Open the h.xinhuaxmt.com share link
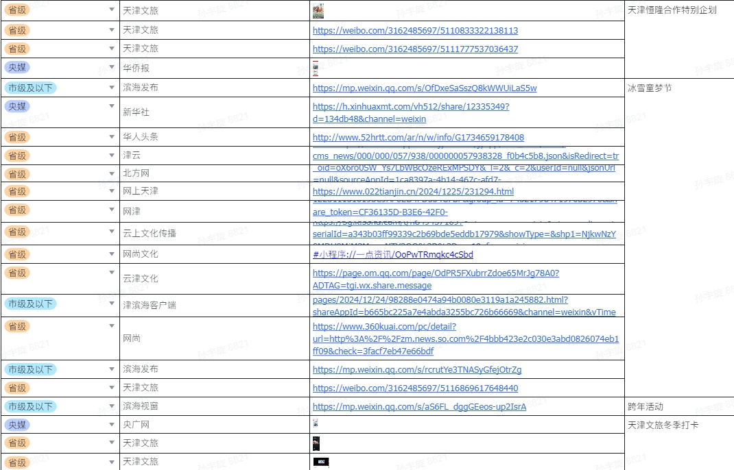The image size is (734, 470). (x=411, y=113)
